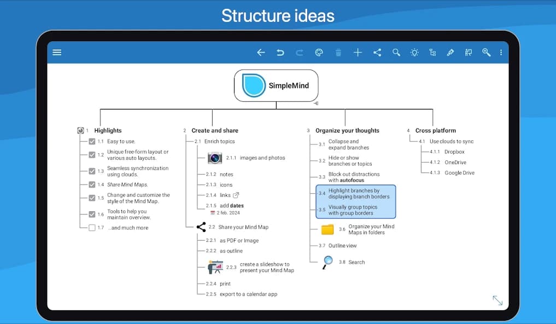This screenshot has width=556, height=324.
Task: Open the hamburger menu top left
Action: pos(57,52)
